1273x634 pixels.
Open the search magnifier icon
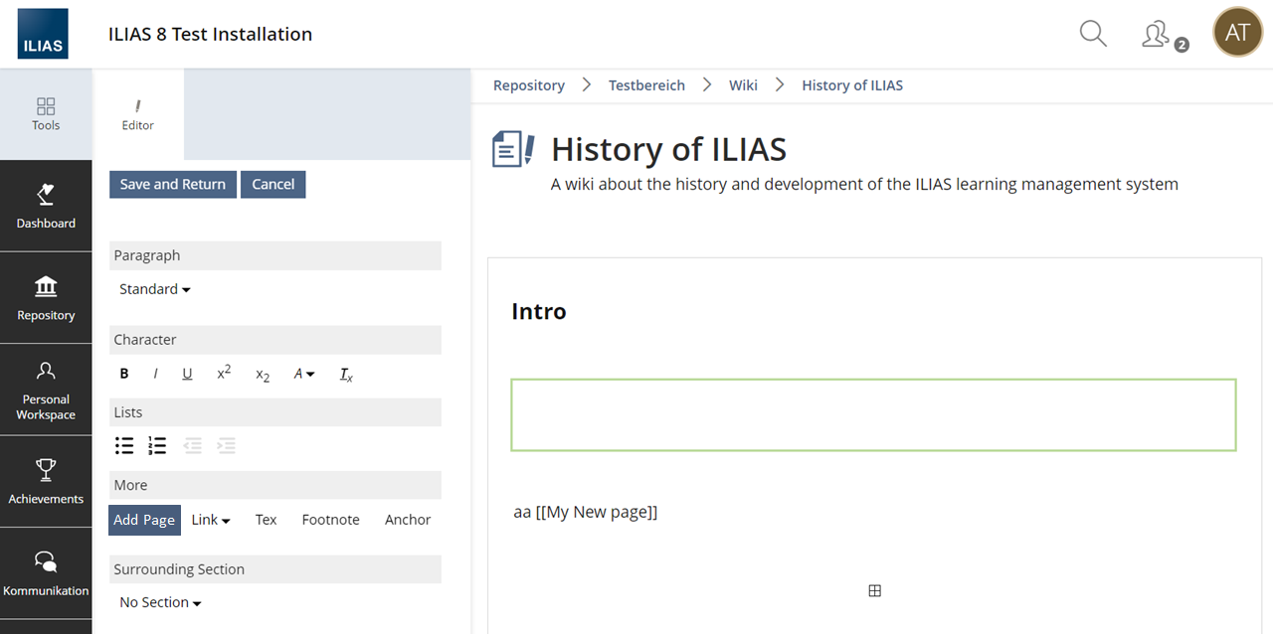pyautogui.click(x=1093, y=34)
